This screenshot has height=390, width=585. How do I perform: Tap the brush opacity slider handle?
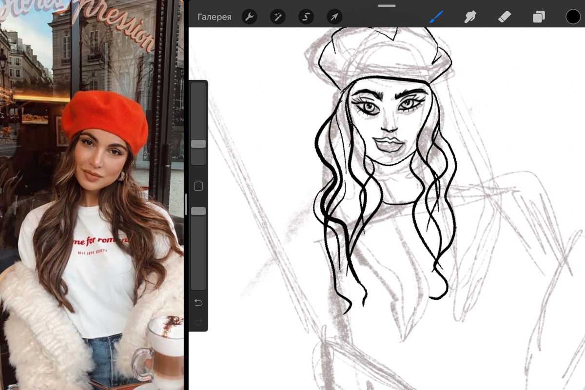coord(198,211)
